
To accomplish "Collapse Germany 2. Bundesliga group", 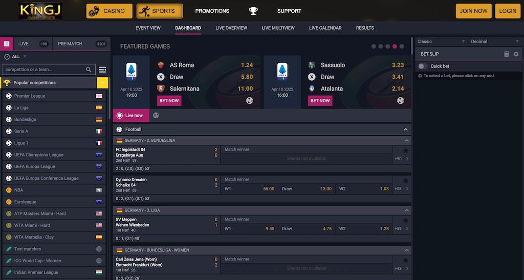I will point(406,141).
